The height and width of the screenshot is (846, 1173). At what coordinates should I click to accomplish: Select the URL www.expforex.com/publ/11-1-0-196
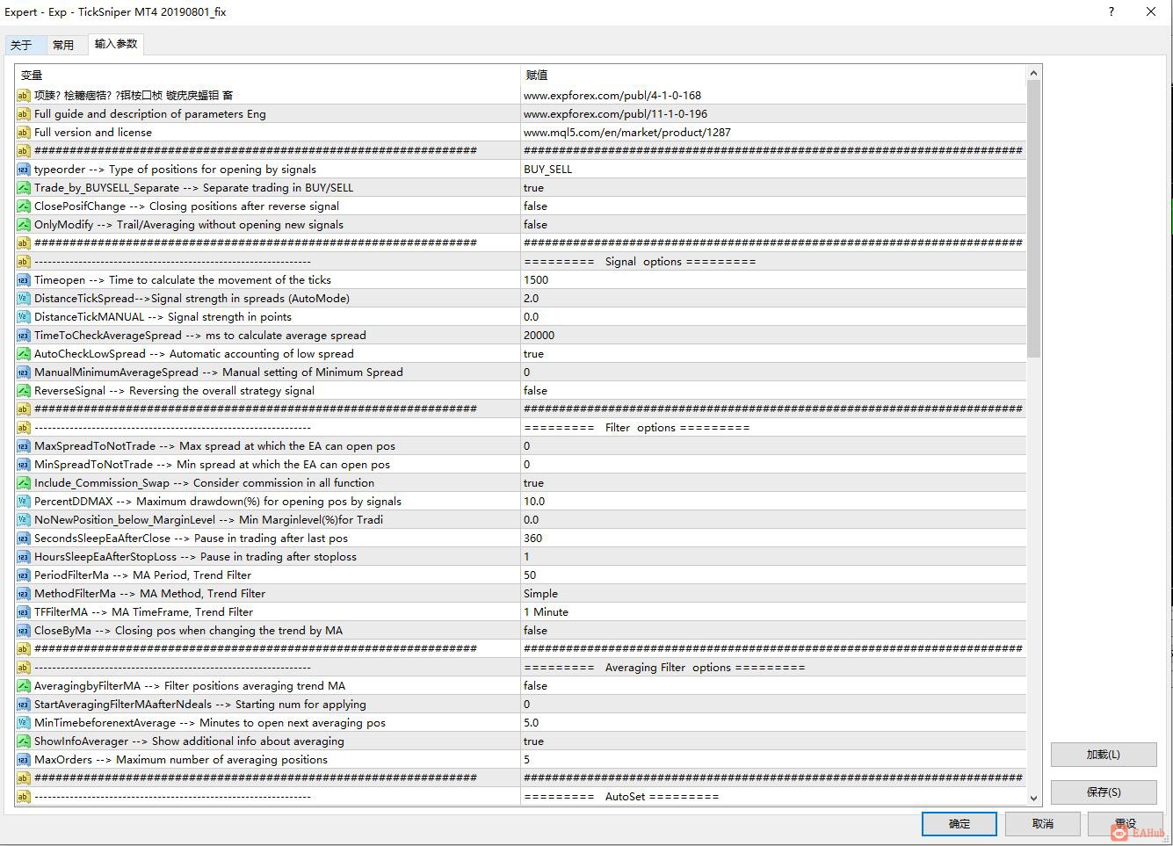[616, 114]
